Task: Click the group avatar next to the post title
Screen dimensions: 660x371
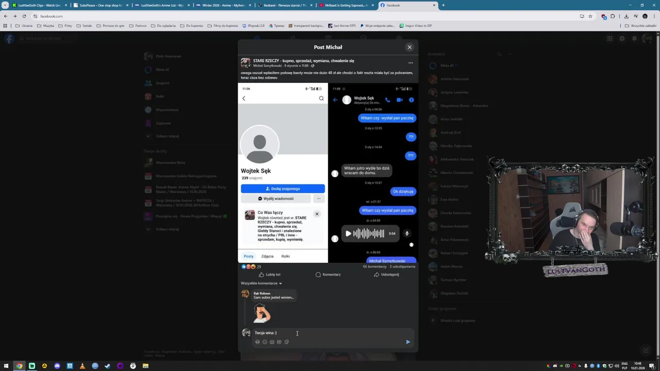Action: point(245,63)
